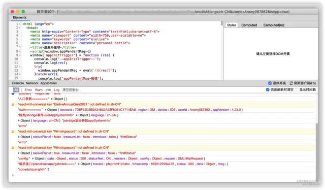The image size is (325, 190).
Task: Click the Elements code panel scrollbar
Action: [221, 23]
